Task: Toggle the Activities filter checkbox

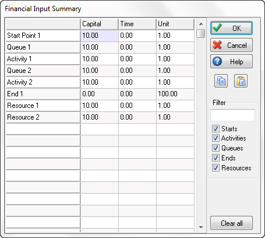Action: click(215, 138)
